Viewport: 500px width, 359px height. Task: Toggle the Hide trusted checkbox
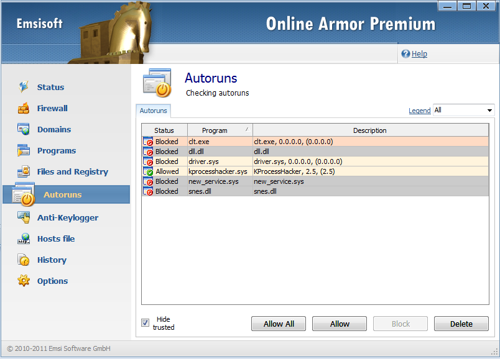(x=145, y=323)
